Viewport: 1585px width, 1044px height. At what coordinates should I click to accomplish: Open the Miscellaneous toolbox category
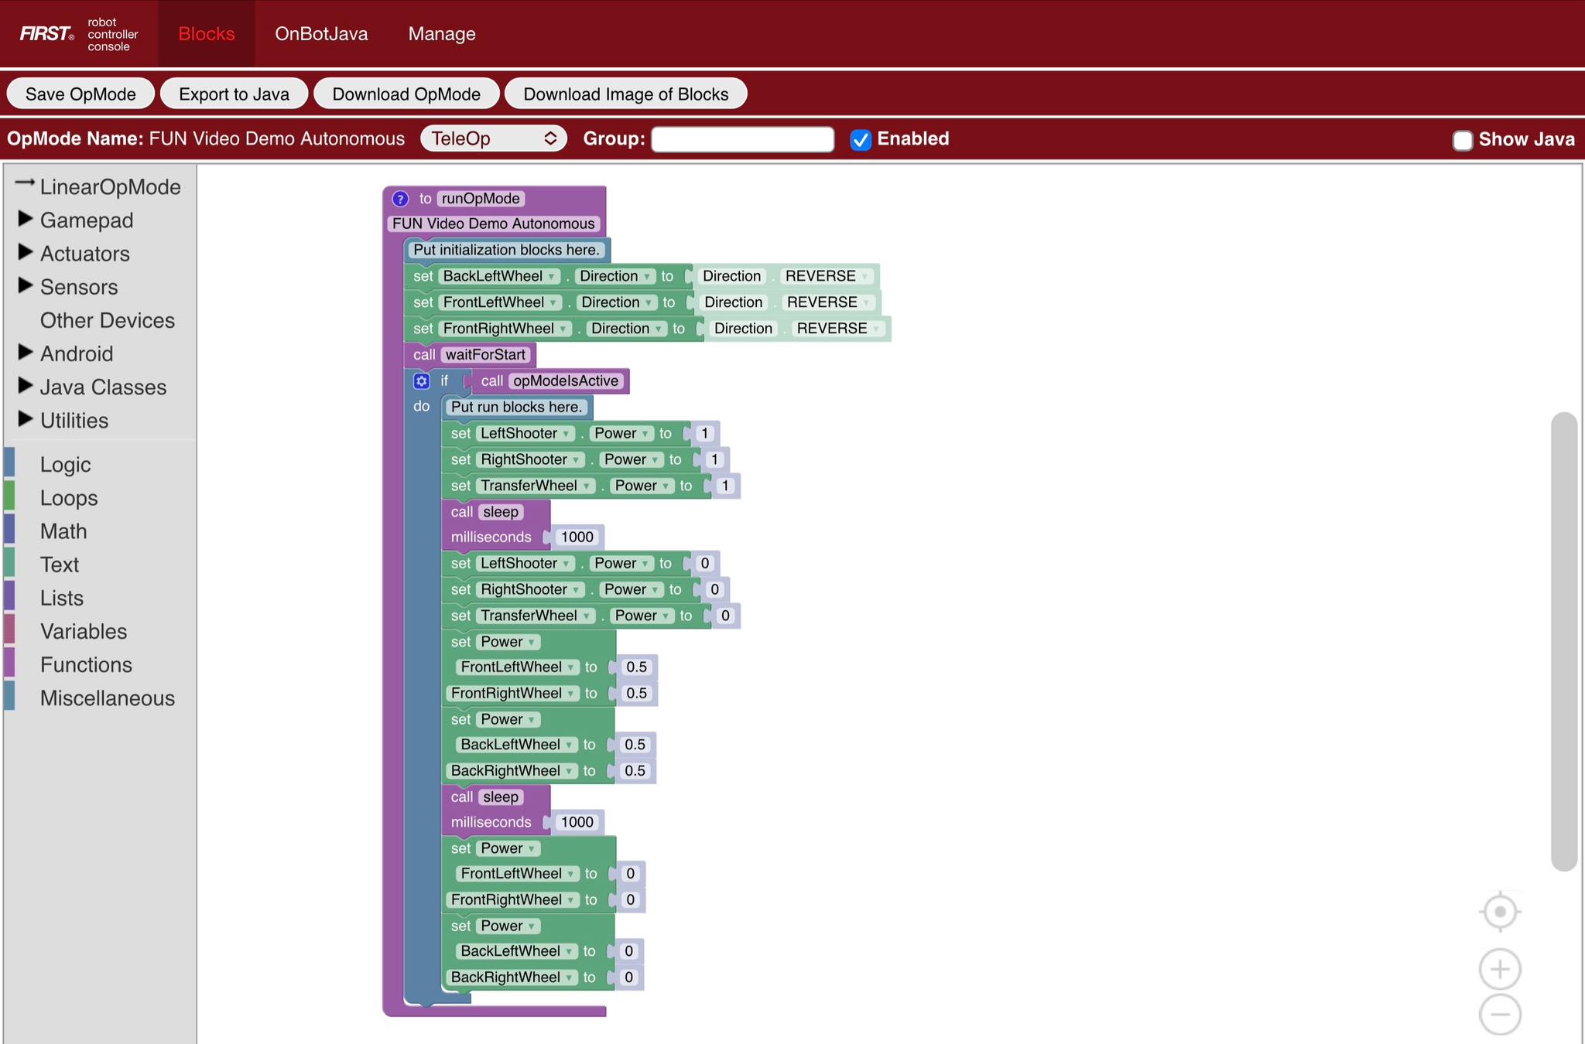point(108,698)
